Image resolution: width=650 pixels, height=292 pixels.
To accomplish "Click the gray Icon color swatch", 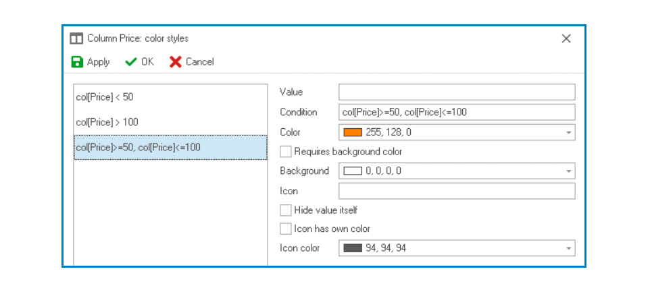I will click(x=353, y=248).
